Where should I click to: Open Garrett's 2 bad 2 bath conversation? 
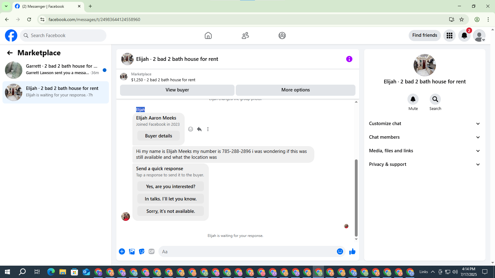click(56, 70)
